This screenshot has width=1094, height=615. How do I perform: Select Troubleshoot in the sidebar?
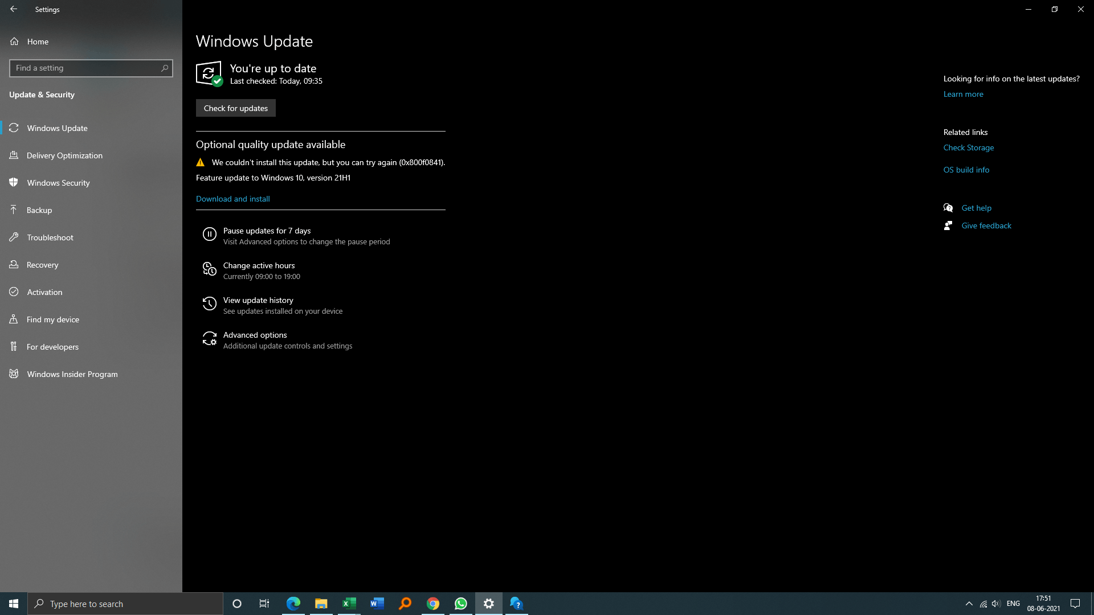point(91,237)
